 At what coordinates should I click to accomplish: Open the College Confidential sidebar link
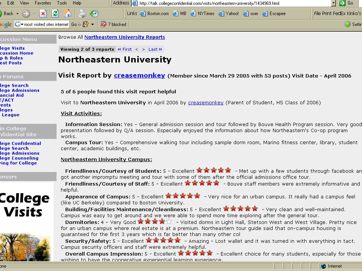pyautogui.click(x=20, y=143)
